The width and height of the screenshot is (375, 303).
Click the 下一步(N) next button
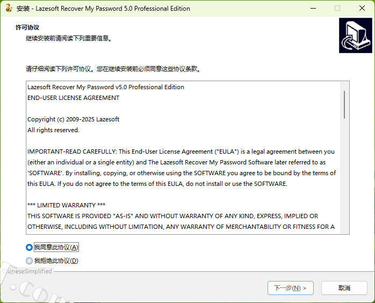click(x=290, y=288)
